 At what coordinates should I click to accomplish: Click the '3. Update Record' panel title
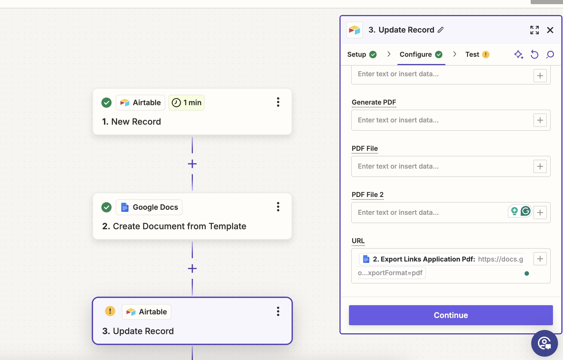coord(401,30)
